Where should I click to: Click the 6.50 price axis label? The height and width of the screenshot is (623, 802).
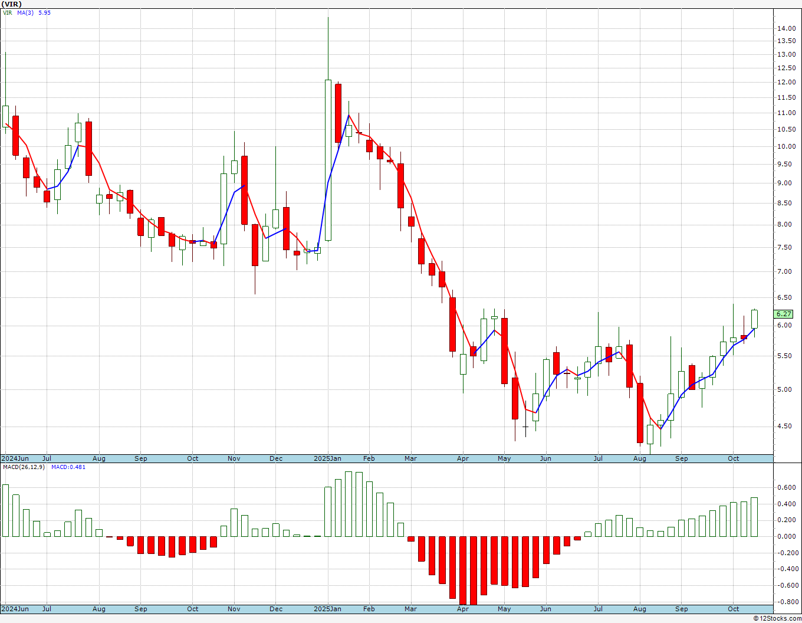784,298
